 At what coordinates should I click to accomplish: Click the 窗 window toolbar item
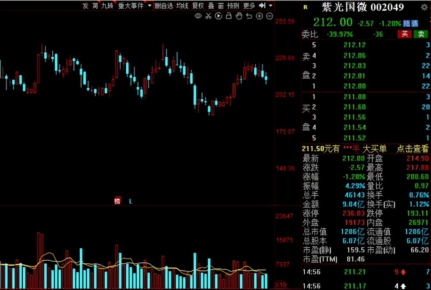(221, 6)
